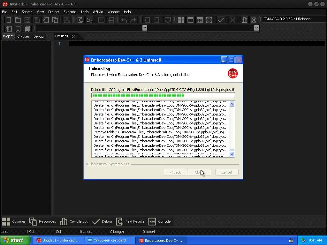Image resolution: width=327 pixels, height=245 pixels.
Task: Click the Delete profiling information icon
Action: [x=254, y=20]
